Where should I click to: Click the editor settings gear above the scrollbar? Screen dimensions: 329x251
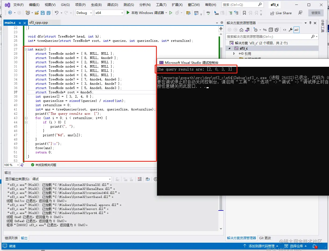[222, 23]
